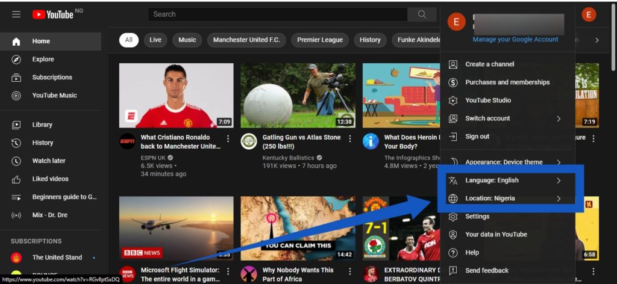Viewport: 617px width, 284px height.
Task: Click The Infographics Show channel avatar
Action: [x=371, y=141]
